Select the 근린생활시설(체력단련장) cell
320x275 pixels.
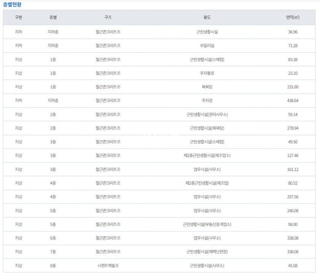click(x=207, y=252)
